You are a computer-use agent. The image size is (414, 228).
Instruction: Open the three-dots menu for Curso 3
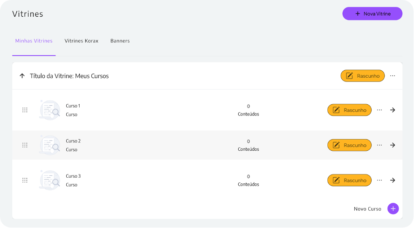[x=379, y=180]
